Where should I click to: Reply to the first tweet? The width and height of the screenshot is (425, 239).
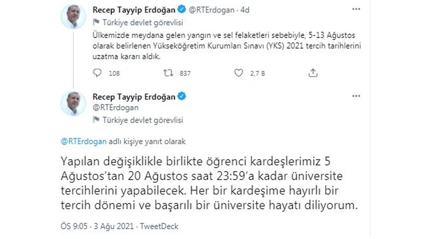point(97,73)
